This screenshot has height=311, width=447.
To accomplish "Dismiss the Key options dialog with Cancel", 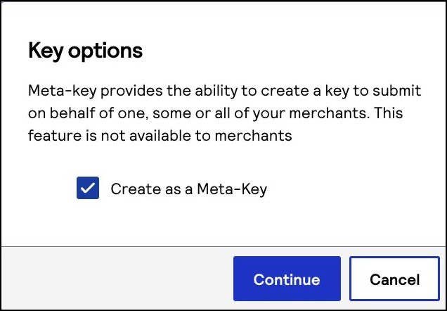I will 394,279.
